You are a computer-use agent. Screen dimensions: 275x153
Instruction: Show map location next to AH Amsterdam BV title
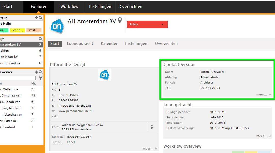(x=120, y=20)
